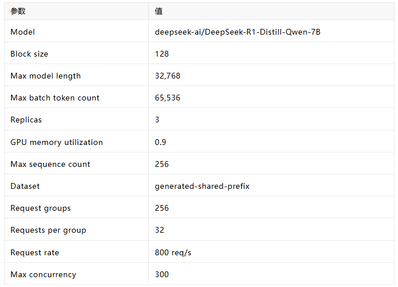Click the 'Max concurrency' cell
The width and height of the screenshot is (398, 287).
pyautogui.click(x=76, y=274)
